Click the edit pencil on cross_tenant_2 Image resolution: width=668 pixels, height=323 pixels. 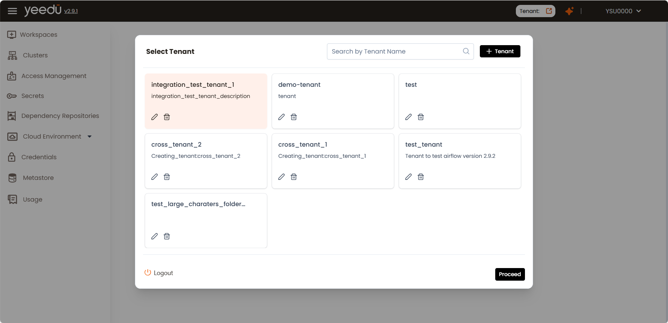pos(155,177)
